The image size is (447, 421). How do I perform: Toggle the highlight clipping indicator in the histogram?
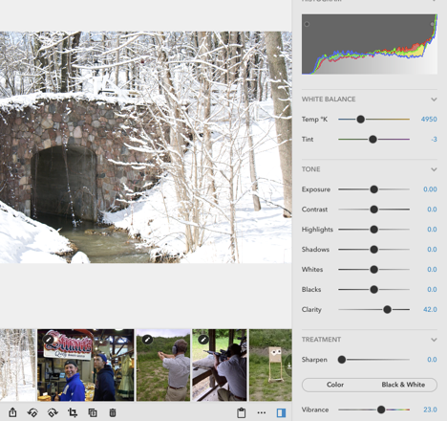click(x=432, y=24)
